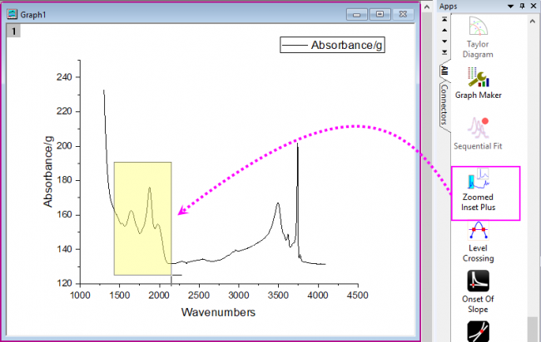Click the Absorbance/g legend box
Screen dimensions: 541x342
(331, 45)
